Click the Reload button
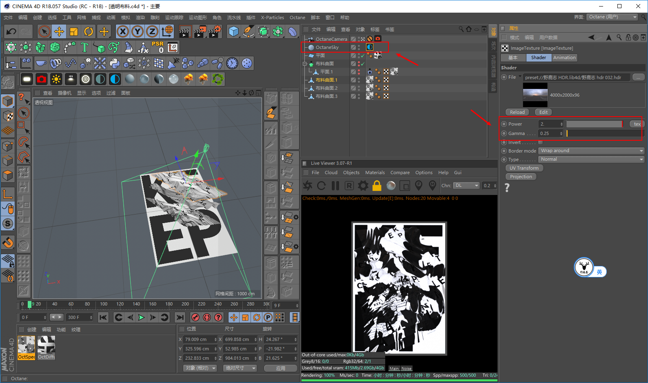 517,112
